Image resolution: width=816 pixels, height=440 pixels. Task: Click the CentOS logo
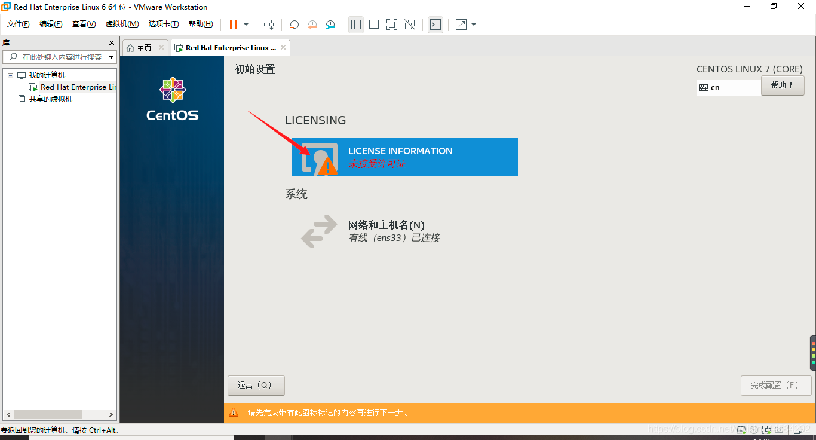pyautogui.click(x=172, y=99)
